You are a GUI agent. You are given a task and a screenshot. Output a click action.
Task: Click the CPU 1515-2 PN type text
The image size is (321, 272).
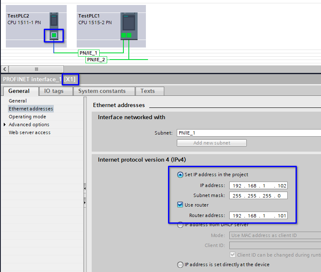click(x=95, y=22)
